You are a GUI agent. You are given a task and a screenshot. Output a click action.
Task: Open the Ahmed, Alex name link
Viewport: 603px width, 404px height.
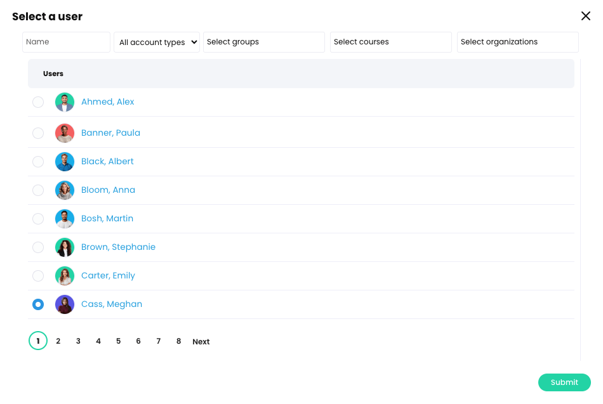(108, 102)
